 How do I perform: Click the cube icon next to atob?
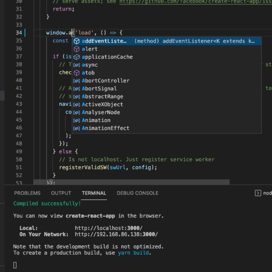[76, 73]
